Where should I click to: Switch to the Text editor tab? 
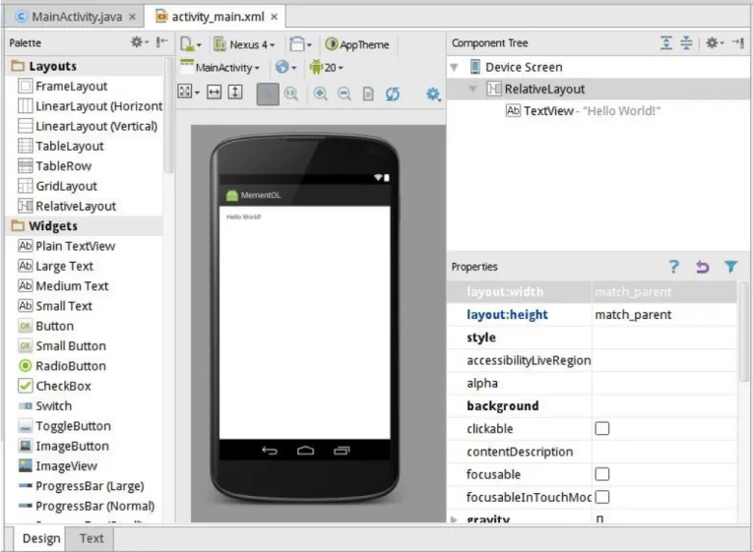click(92, 538)
